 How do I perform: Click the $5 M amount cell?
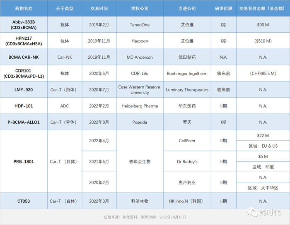click(263, 156)
